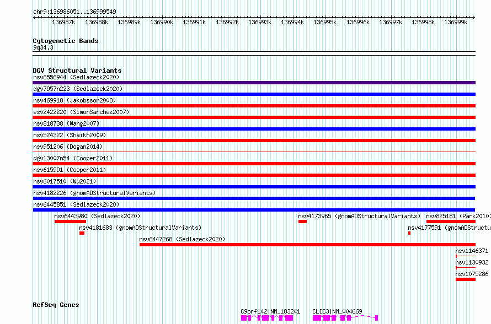Click the right arrowhead of the ruler

(474, 18)
